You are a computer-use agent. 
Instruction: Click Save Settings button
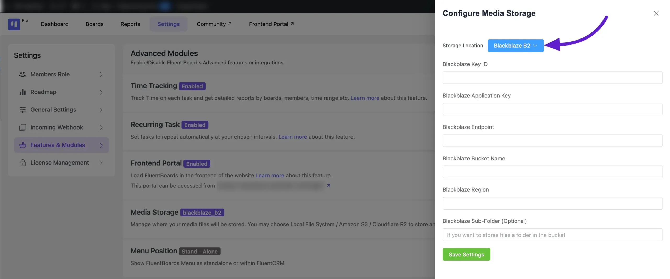pyautogui.click(x=466, y=254)
